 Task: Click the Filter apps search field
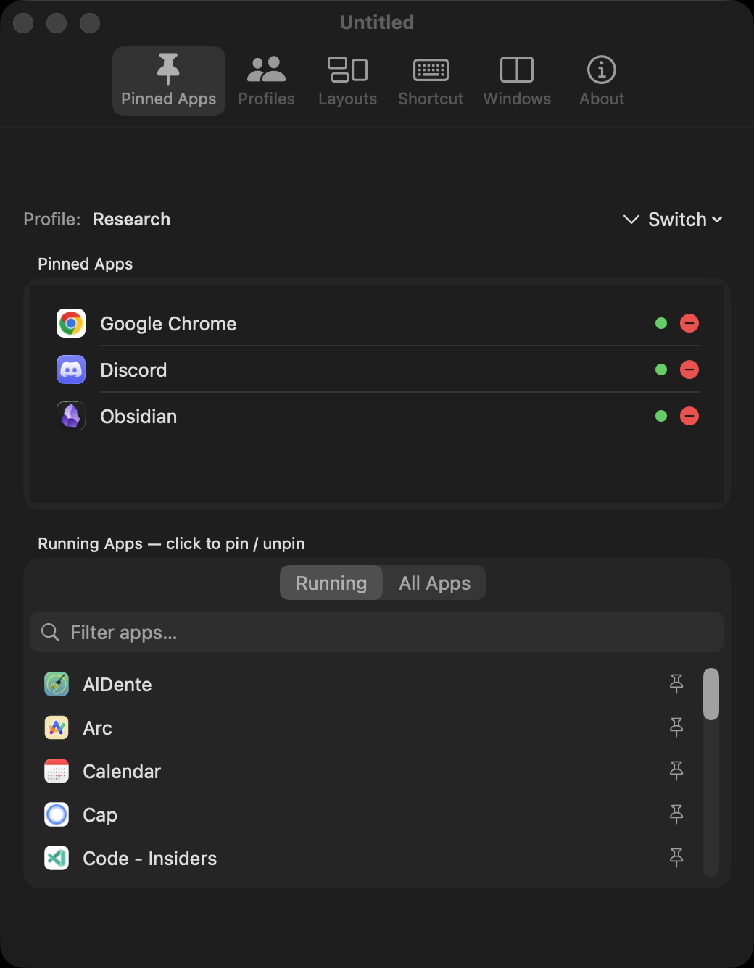pos(377,632)
